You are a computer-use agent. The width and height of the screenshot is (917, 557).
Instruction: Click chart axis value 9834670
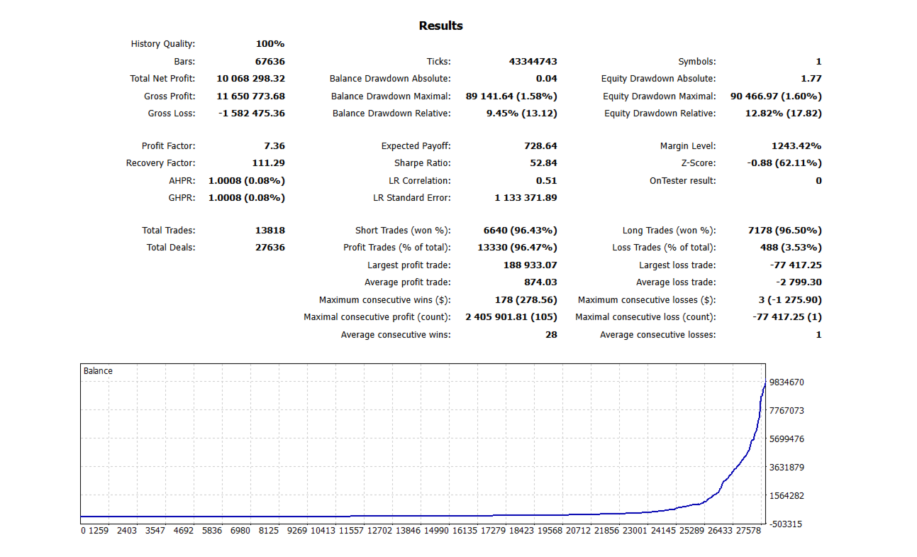click(x=787, y=382)
